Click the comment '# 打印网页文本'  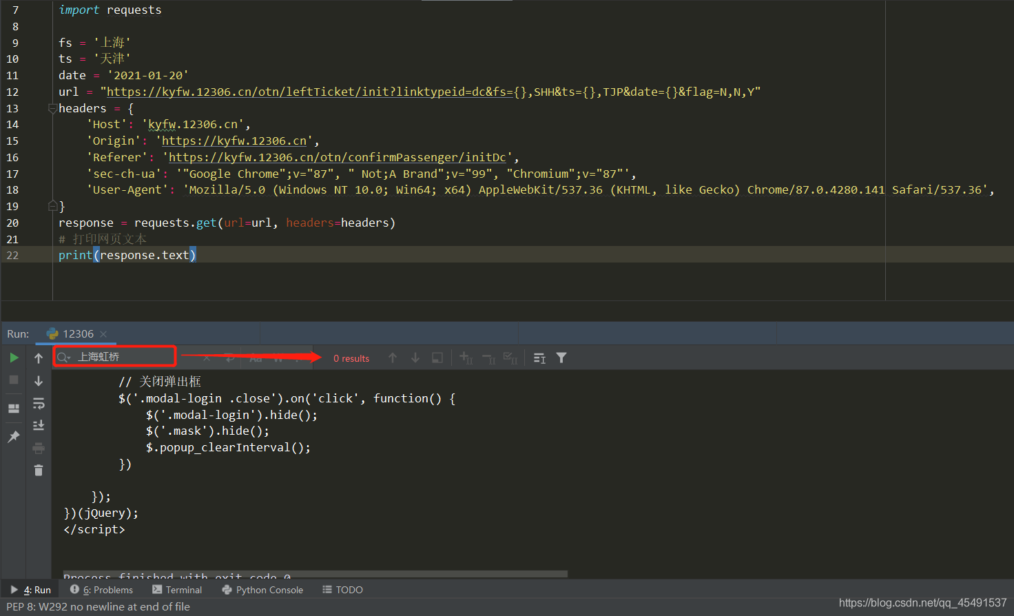coord(103,239)
